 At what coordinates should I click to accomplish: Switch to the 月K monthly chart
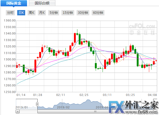coord(42,12)
